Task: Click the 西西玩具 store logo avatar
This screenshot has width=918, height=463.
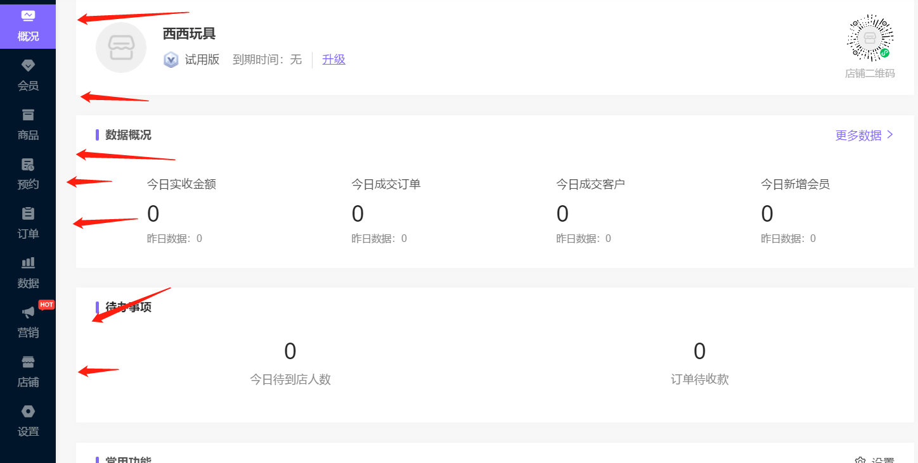Action: tap(120, 47)
